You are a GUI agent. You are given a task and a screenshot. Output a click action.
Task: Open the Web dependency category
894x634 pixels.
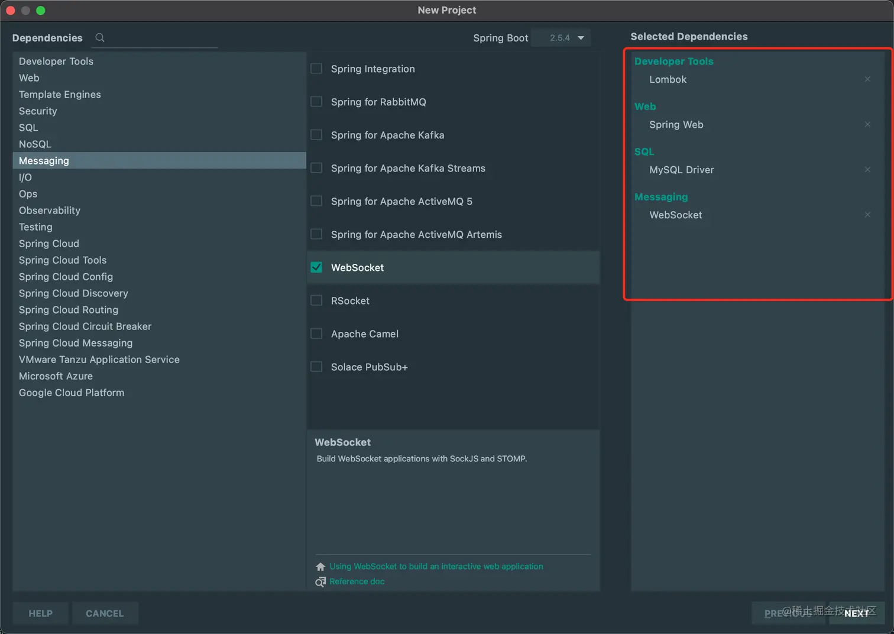(160, 78)
